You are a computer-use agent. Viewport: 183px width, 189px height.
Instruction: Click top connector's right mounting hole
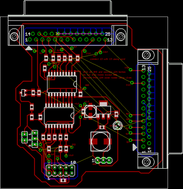click(x=120, y=36)
